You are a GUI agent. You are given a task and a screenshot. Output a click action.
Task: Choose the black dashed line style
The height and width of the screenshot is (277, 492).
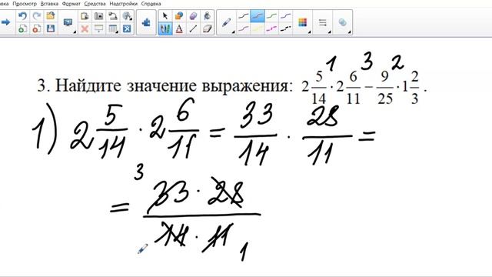[x=285, y=29]
